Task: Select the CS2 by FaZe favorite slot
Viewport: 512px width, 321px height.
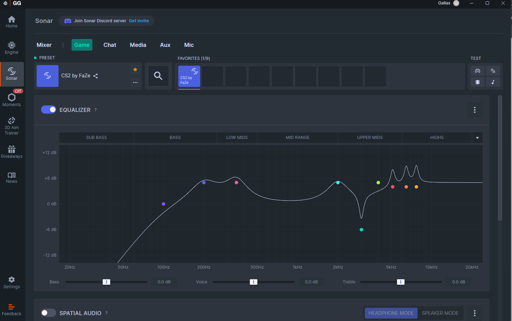Action: [189, 76]
